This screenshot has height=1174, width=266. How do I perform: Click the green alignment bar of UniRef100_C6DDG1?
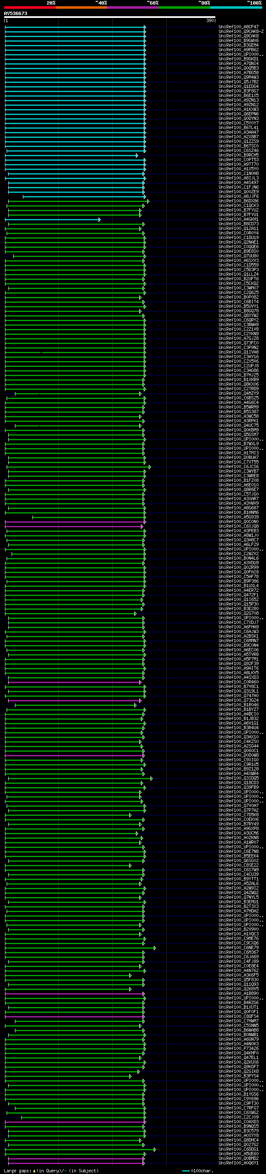coord(81,1150)
